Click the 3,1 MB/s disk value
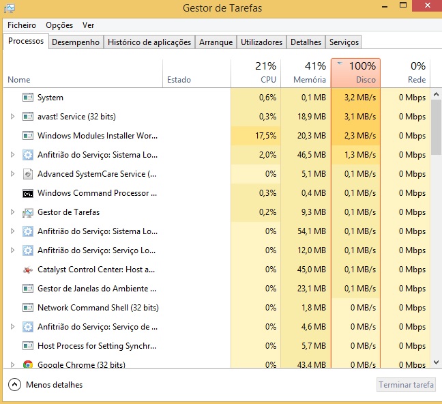The width and height of the screenshot is (442, 404). coord(360,117)
